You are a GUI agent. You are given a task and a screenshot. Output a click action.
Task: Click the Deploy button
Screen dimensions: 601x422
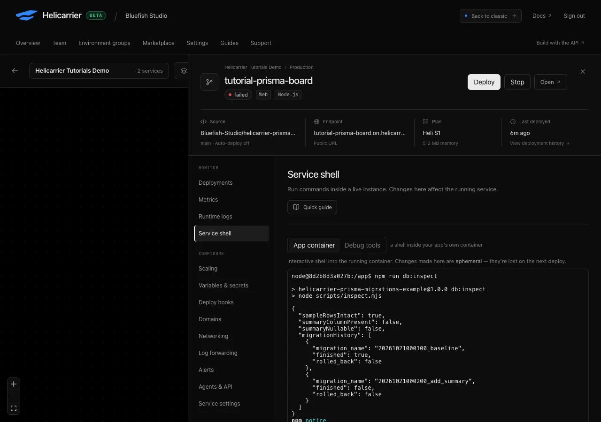click(x=484, y=82)
